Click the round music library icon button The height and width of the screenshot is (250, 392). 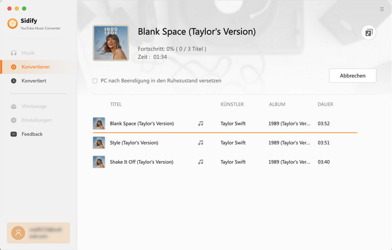point(369,32)
